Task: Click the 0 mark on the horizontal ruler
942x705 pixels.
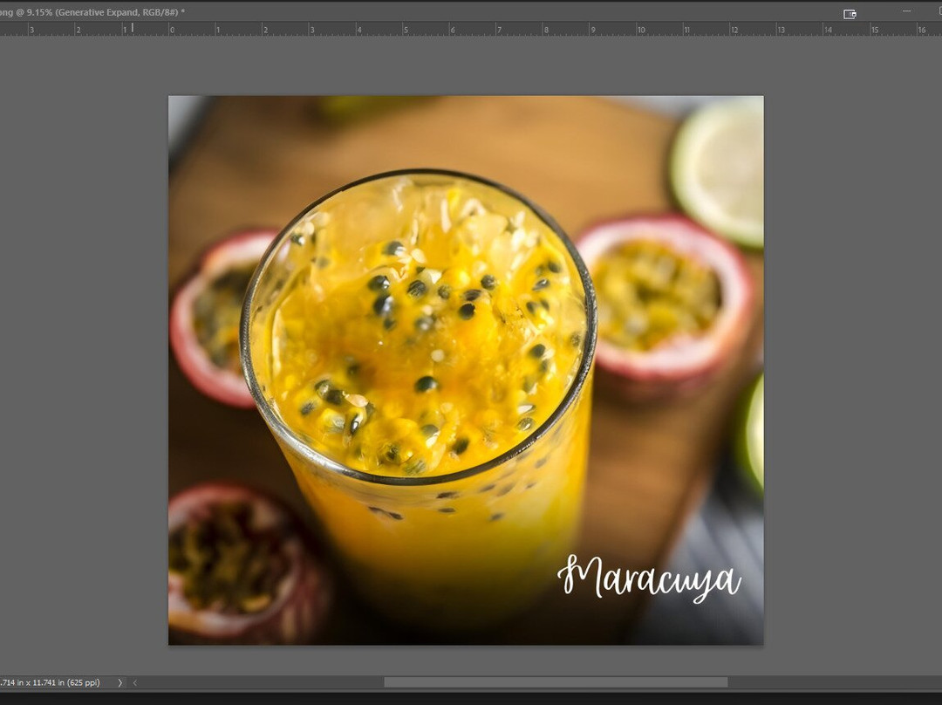Action: [x=172, y=30]
